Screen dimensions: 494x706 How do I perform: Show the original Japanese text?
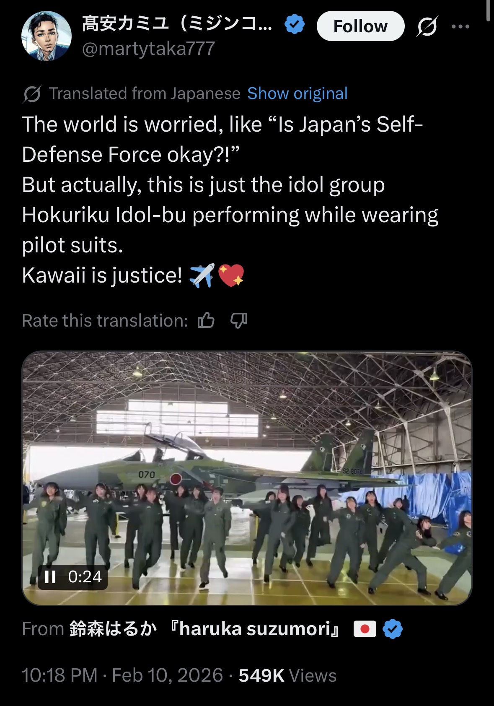pyautogui.click(x=297, y=93)
